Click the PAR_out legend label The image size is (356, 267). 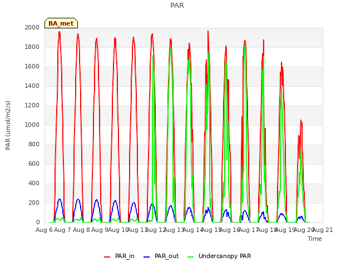click(166, 256)
